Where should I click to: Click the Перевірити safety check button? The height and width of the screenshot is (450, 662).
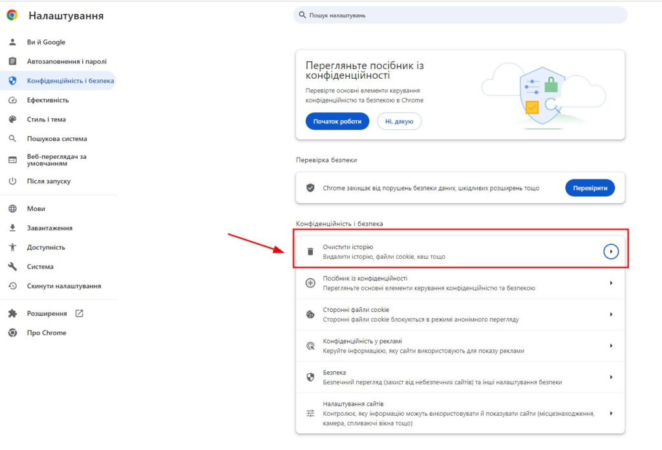click(x=590, y=188)
